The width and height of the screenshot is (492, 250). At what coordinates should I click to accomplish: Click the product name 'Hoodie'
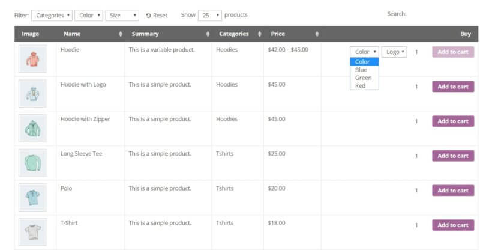[70, 50]
